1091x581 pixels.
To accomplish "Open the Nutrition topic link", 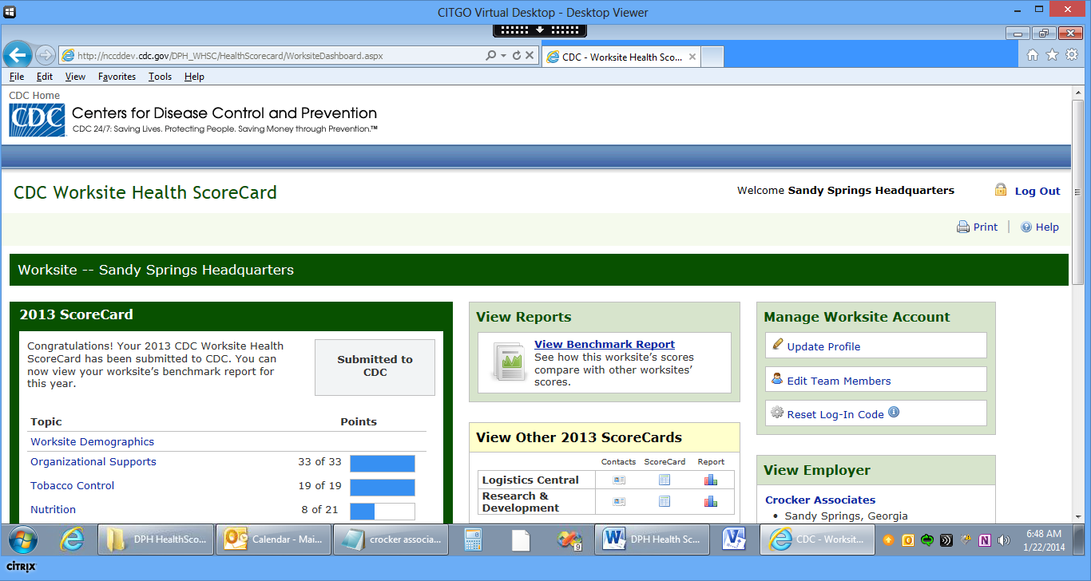I will click(53, 509).
